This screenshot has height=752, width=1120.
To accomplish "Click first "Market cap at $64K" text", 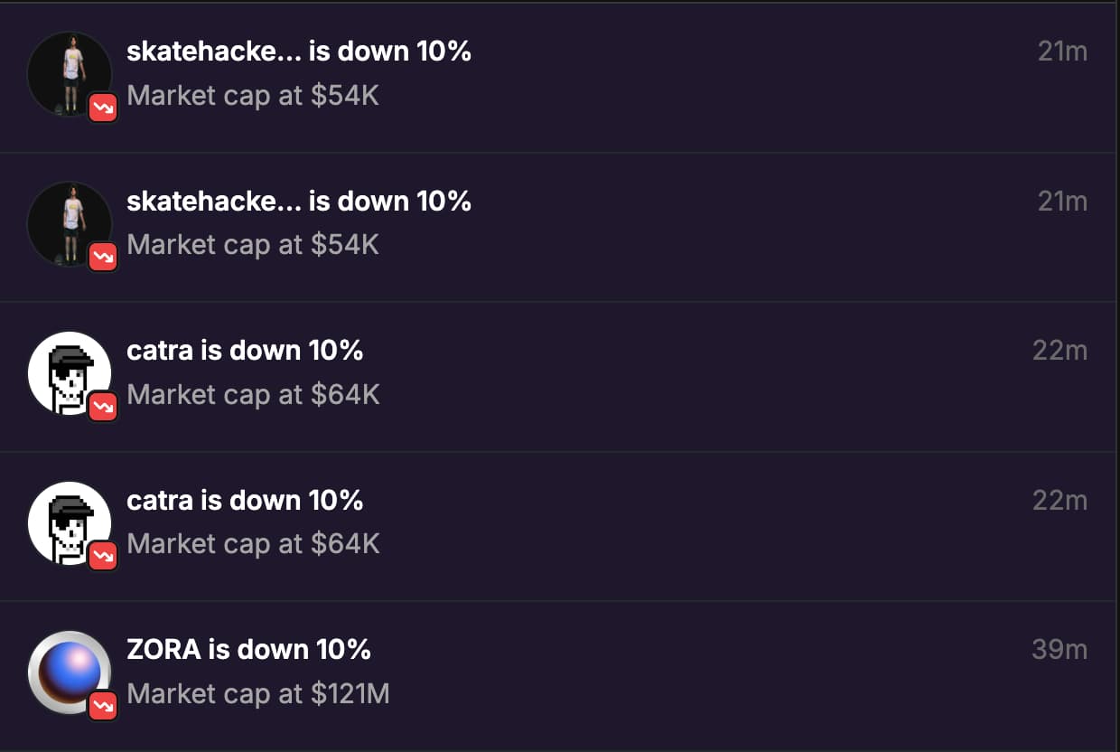I will pyautogui.click(x=253, y=395).
